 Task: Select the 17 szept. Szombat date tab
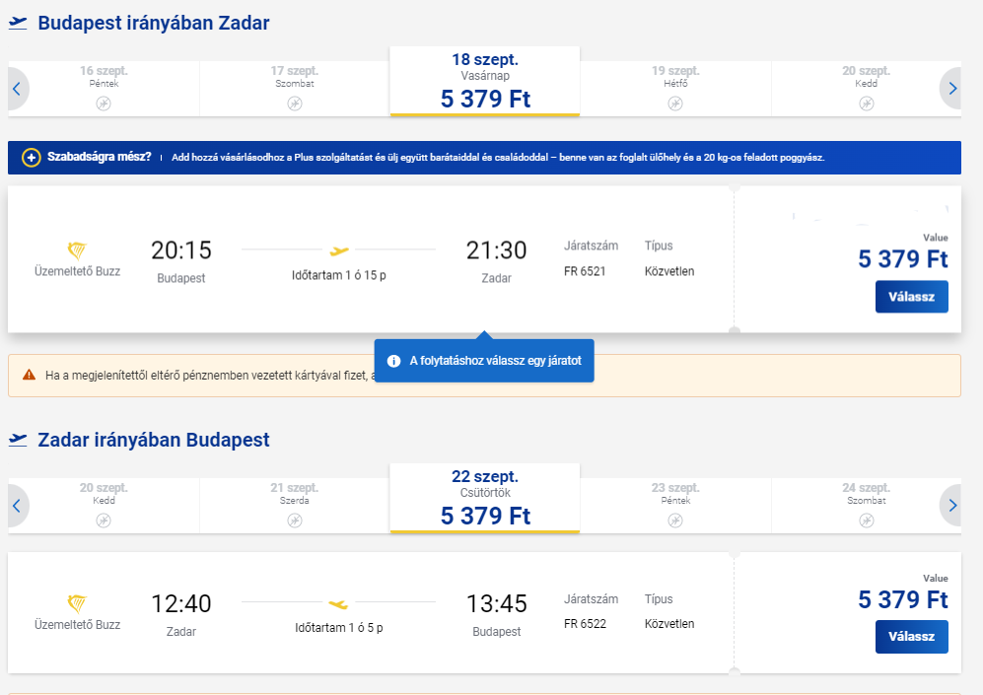(x=295, y=89)
